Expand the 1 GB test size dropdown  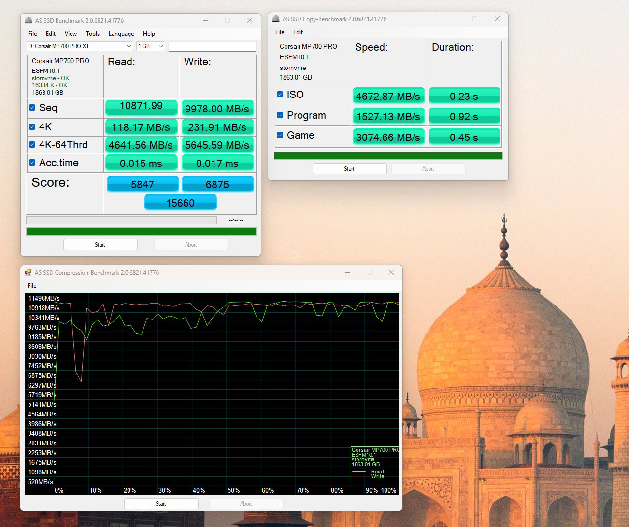click(x=151, y=46)
